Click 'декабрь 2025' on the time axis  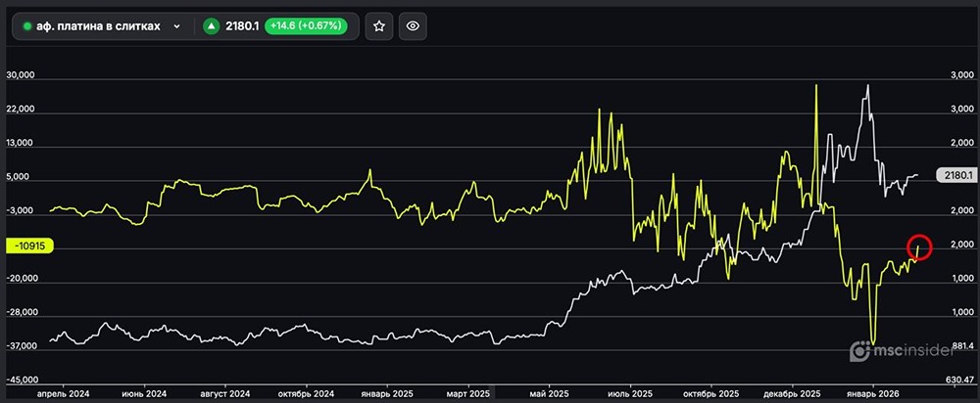tap(792, 393)
